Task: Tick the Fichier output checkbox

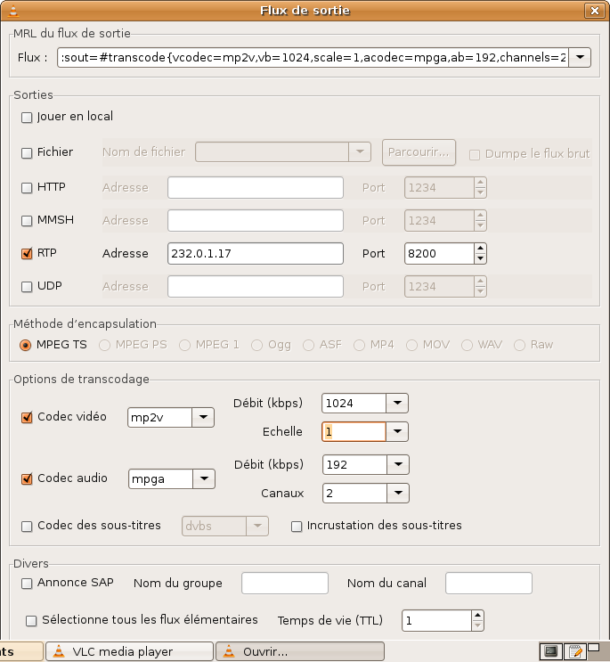Action: 27,153
